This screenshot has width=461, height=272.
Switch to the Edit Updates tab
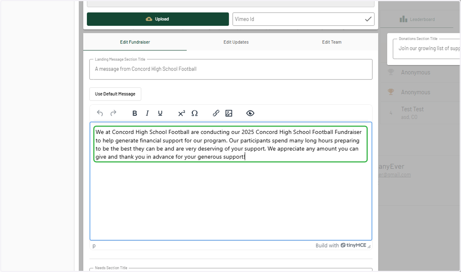(x=236, y=42)
